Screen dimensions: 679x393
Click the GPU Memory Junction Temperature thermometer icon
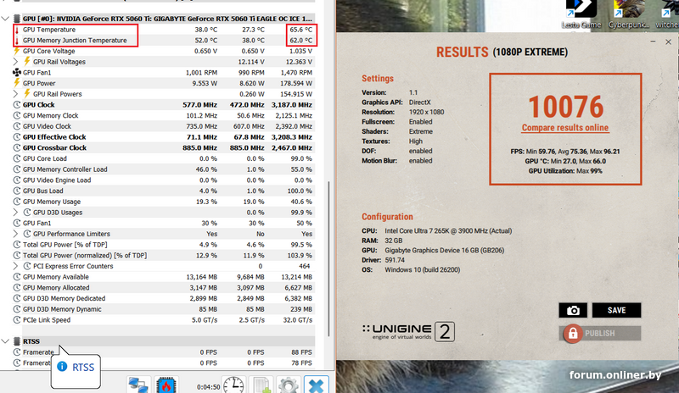click(x=17, y=41)
